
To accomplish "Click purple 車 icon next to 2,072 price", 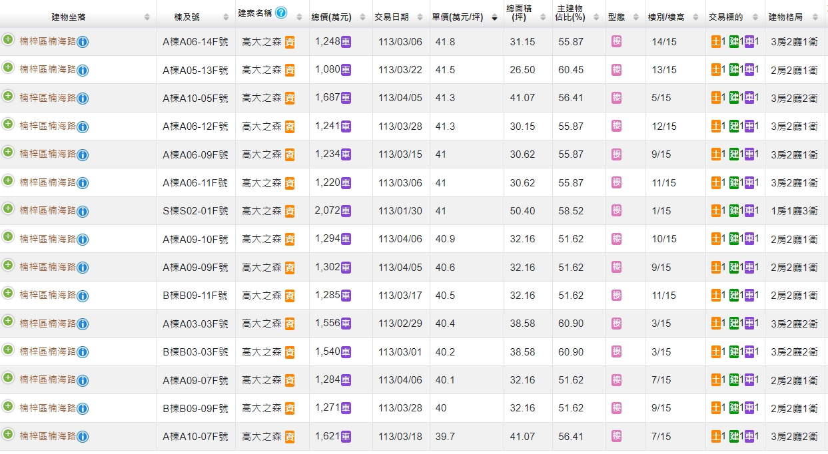I will click(346, 211).
